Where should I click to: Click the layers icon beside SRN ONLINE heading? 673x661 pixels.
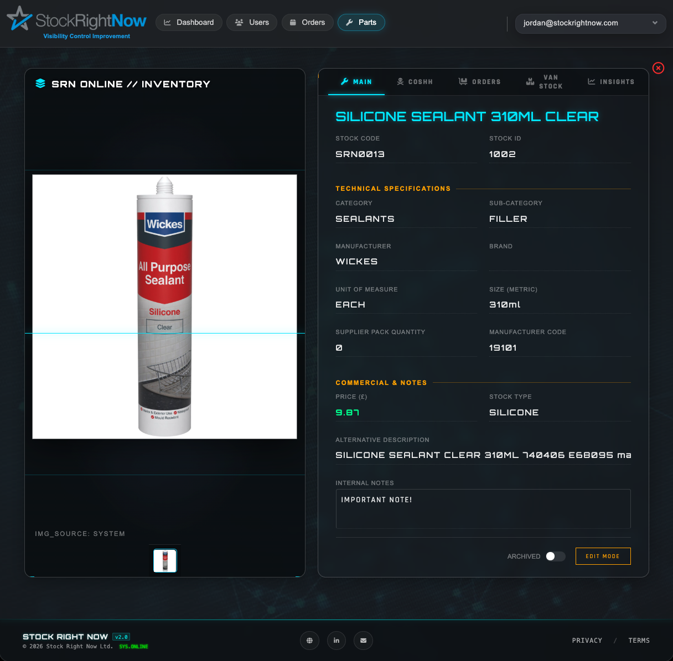40,84
